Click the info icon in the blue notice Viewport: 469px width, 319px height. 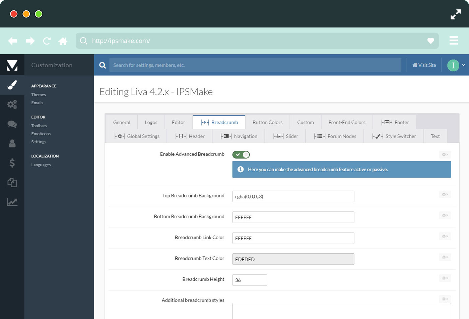[241, 169]
